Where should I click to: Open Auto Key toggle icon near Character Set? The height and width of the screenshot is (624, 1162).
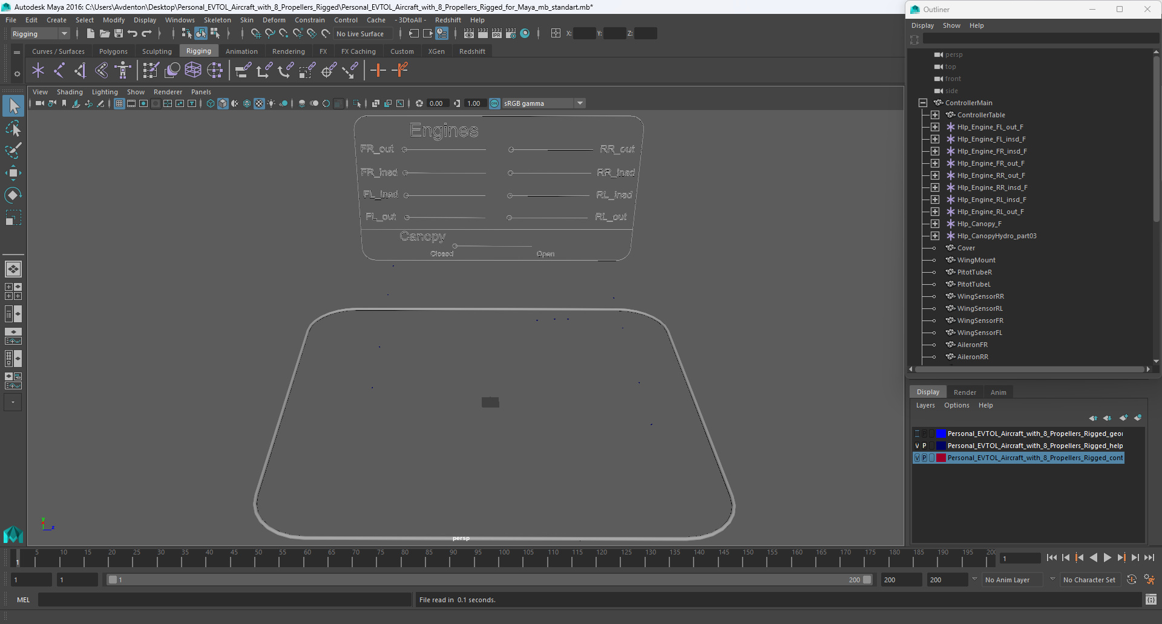click(1131, 579)
